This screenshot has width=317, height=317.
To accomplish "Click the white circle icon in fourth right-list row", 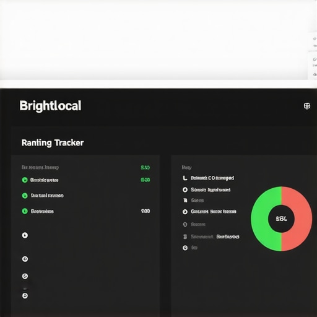I will (185, 212).
